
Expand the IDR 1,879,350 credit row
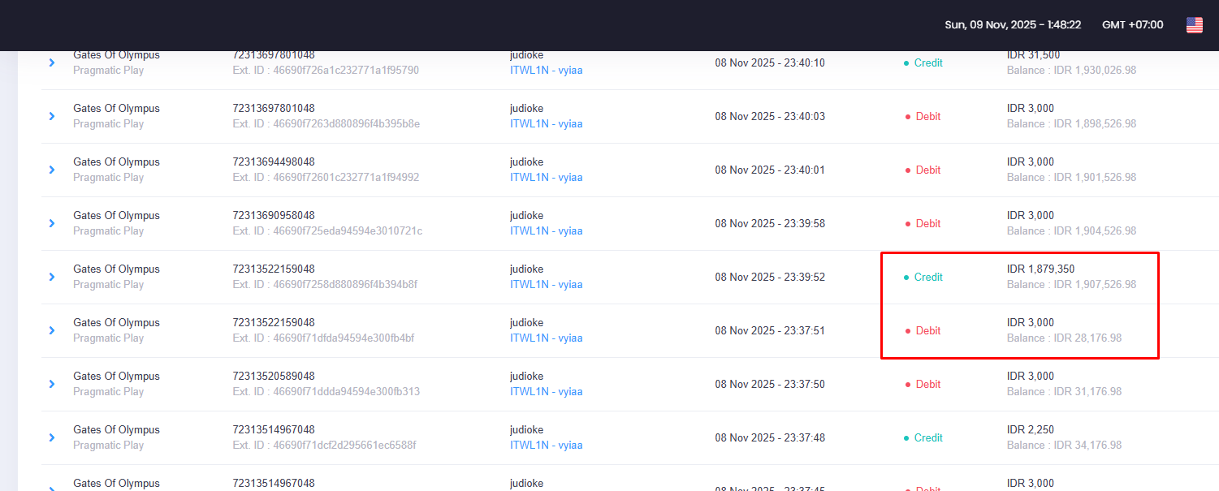[52, 277]
